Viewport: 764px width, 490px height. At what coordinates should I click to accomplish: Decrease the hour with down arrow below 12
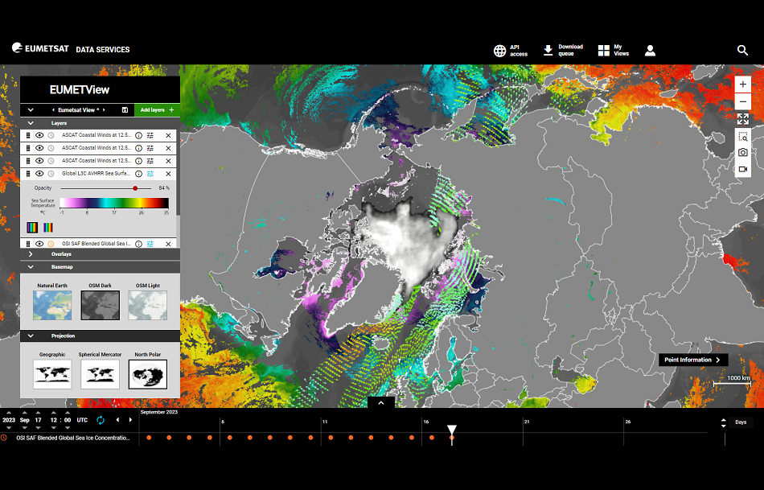pos(54,427)
